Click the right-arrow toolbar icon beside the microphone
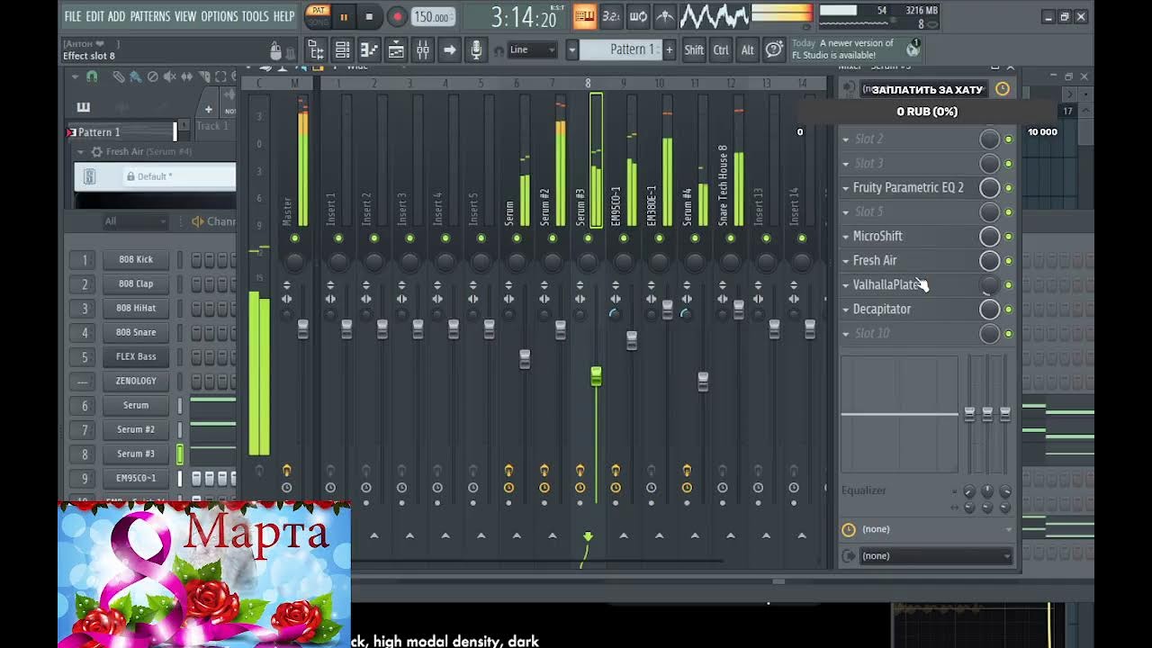The width and height of the screenshot is (1152, 648). 450,50
